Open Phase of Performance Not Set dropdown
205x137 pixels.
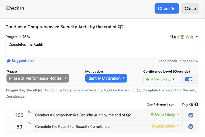point(38,78)
